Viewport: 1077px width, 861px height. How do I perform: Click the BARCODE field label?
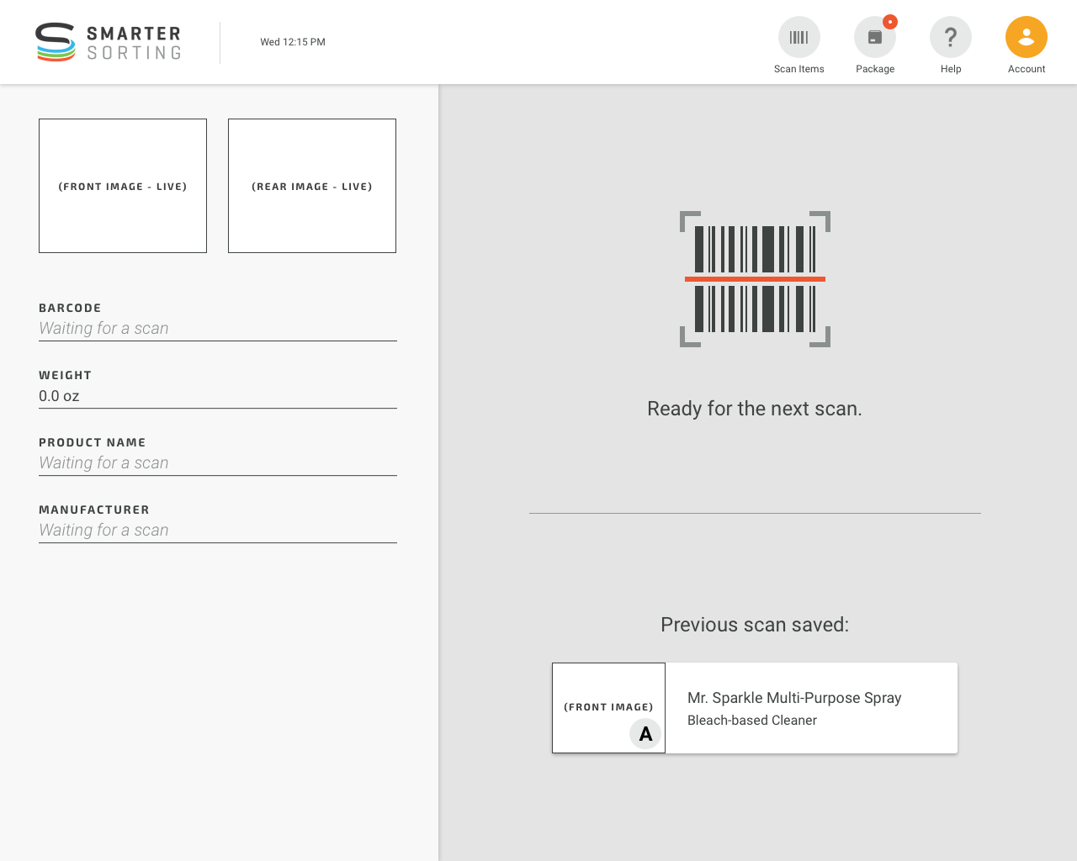click(70, 308)
